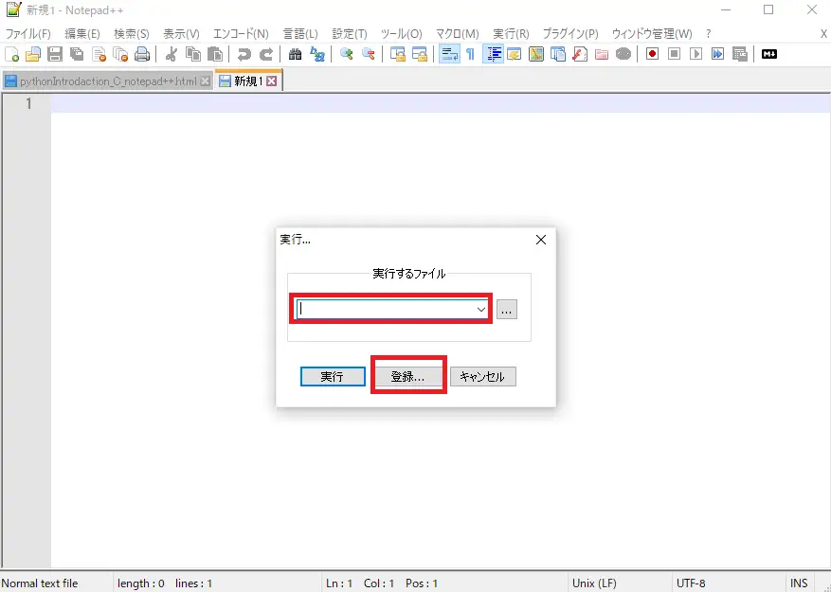
Task: Zoom out using magnifier minus icon
Action: point(368,54)
